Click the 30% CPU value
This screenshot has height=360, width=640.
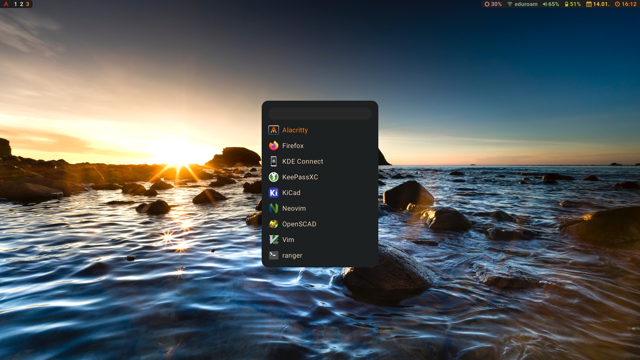(496, 4)
